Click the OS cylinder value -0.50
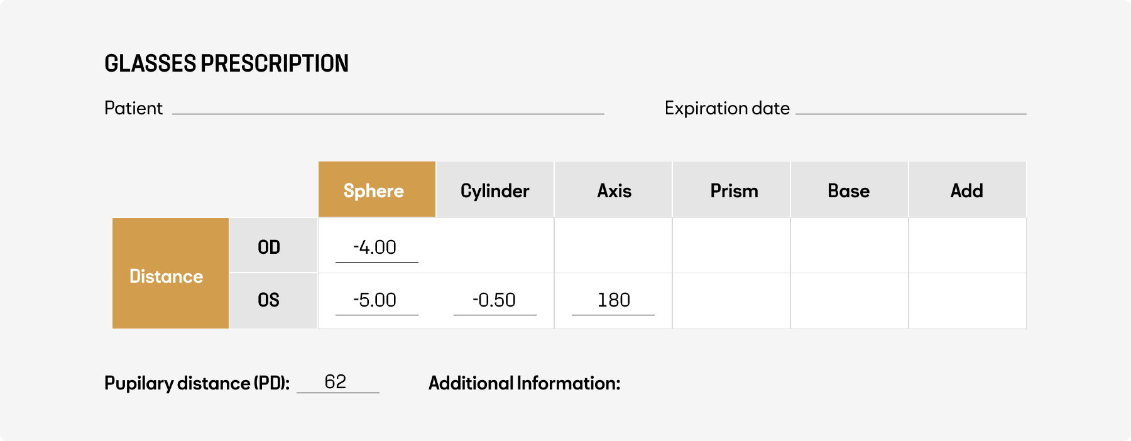1131x441 pixels. (494, 300)
